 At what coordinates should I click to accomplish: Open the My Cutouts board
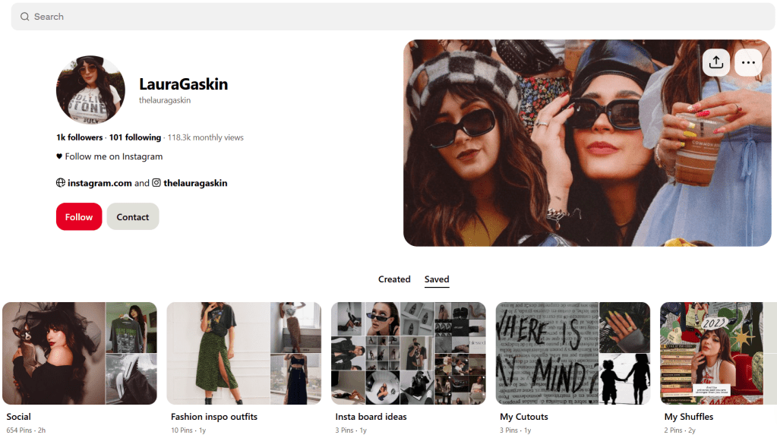point(573,353)
